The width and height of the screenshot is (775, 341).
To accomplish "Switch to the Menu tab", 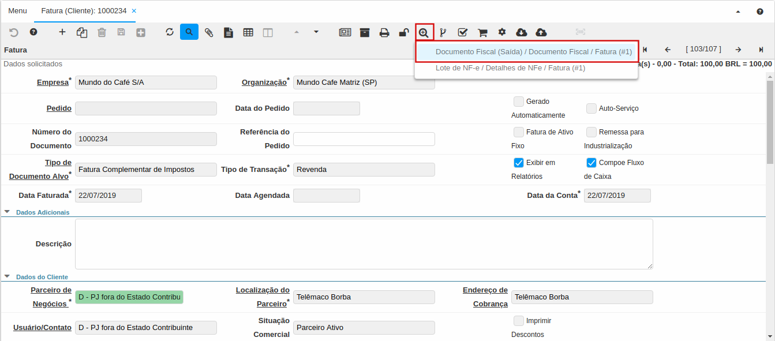I will click(x=17, y=11).
